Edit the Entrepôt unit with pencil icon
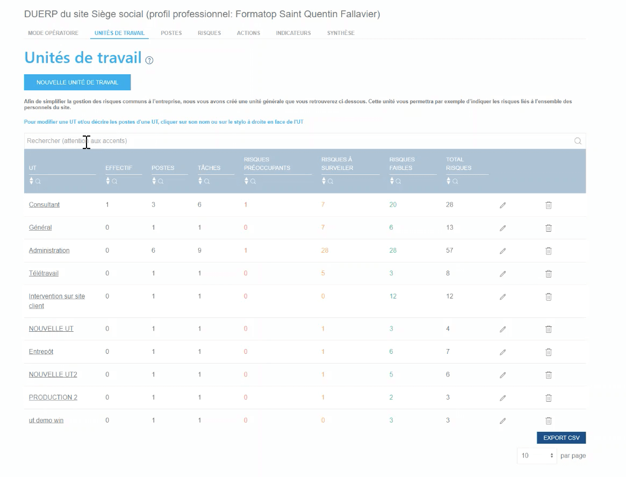The height and width of the screenshot is (477, 626). [x=502, y=352]
